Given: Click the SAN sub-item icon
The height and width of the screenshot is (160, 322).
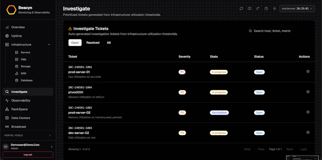Looking at the screenshot, I should tap(17, 73).
